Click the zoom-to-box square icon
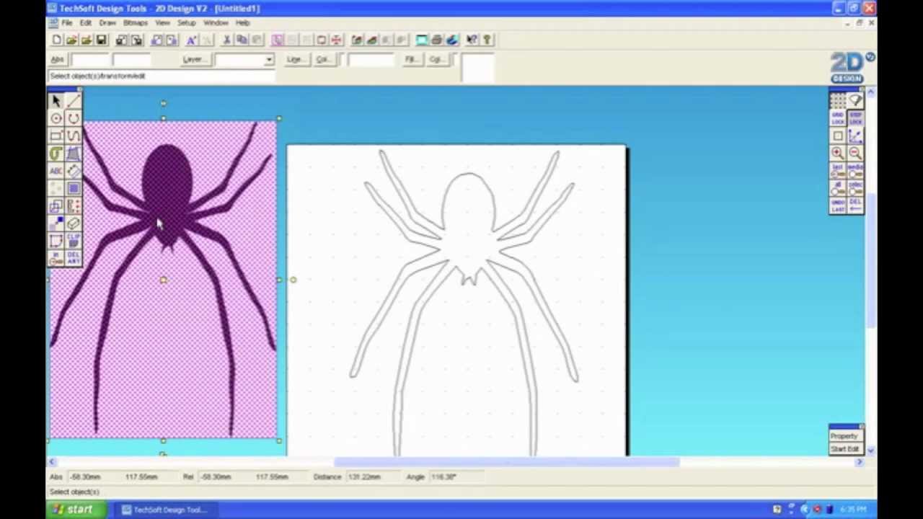 coord(837,136)
